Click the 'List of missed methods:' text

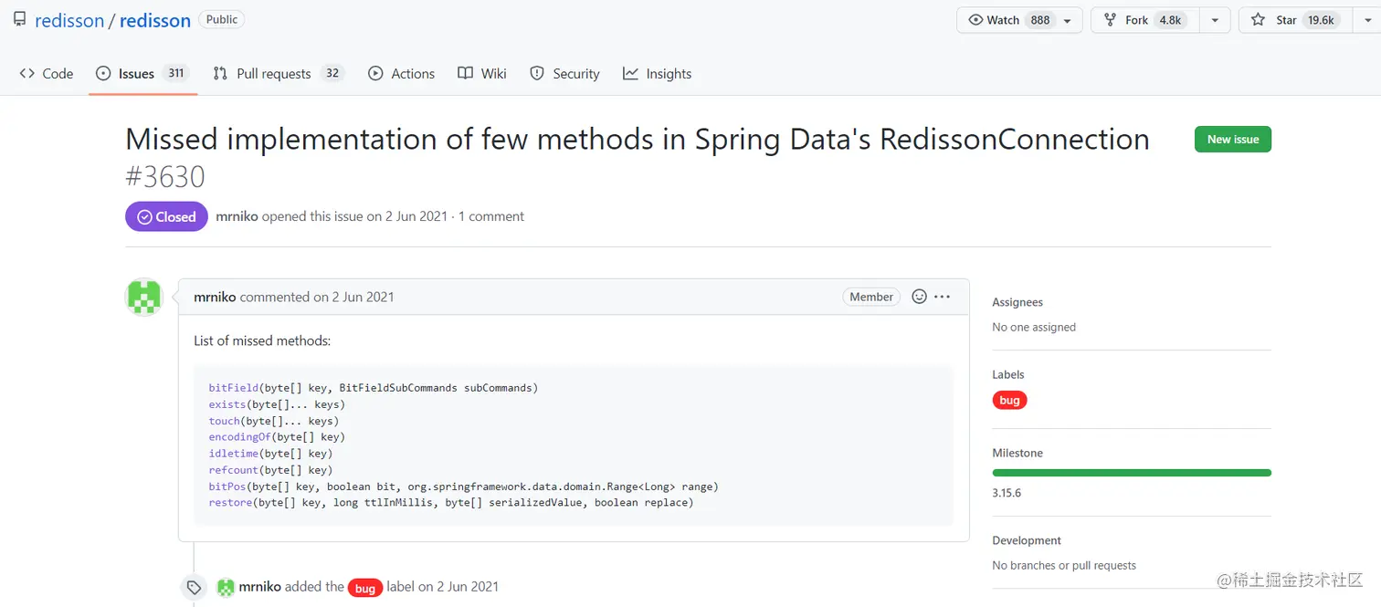tap(262, 340)
